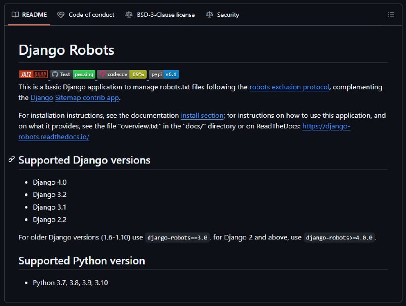Click the Supported Python version heading
The width and height of the screenshot is (406, 306).
[x=82, y=261]
